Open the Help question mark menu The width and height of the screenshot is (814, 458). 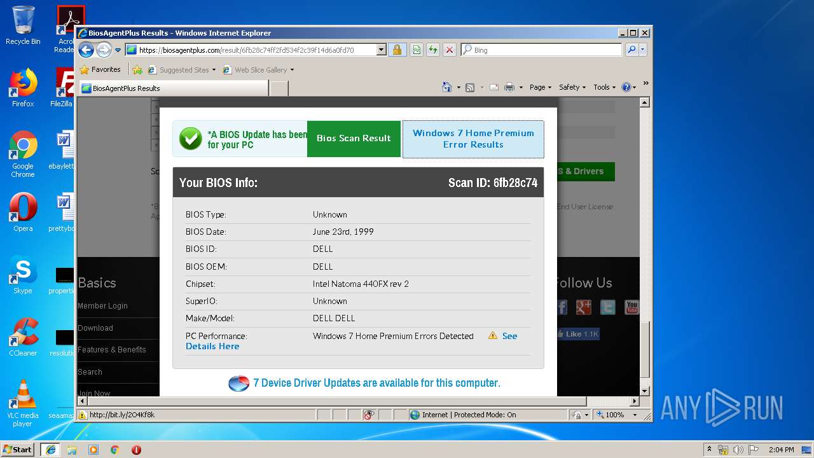click(x=628, y=87)
